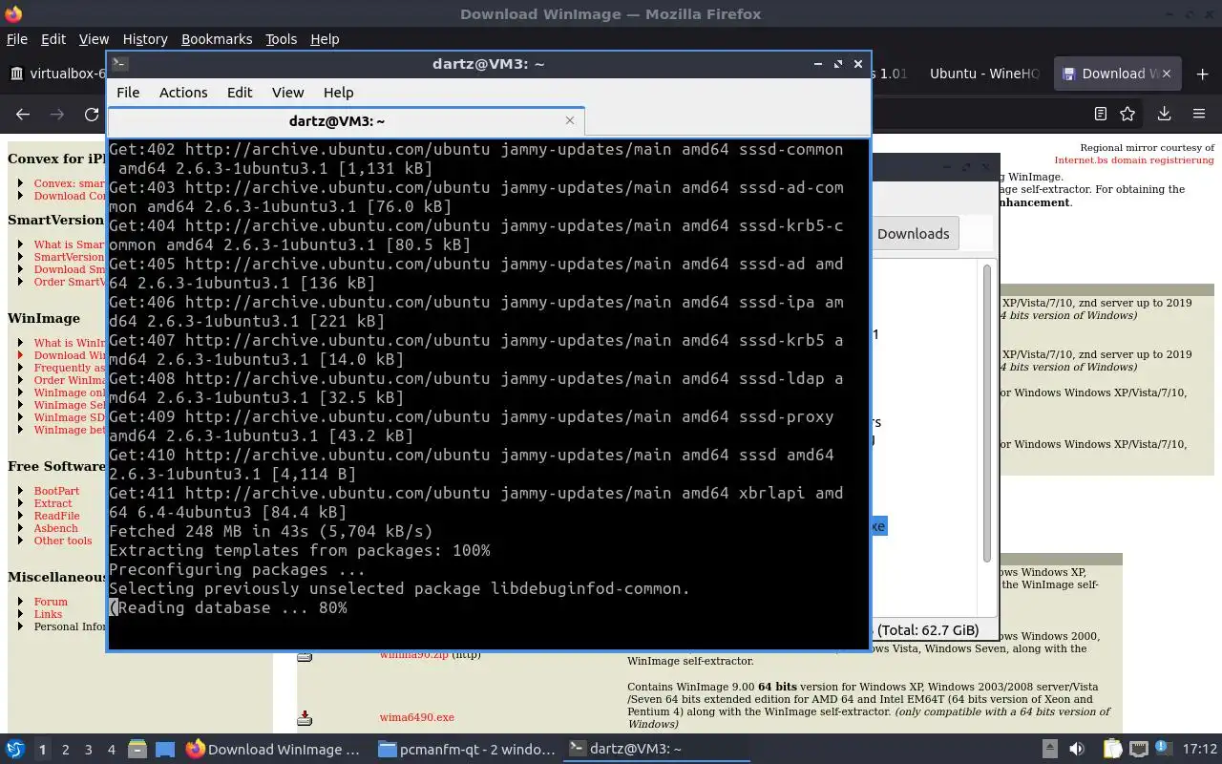Image resolution: width=1222 pixels, height=764 pixels.
Task: Click the Firefox logo in title bar
Action: click(x=11, y=13)
